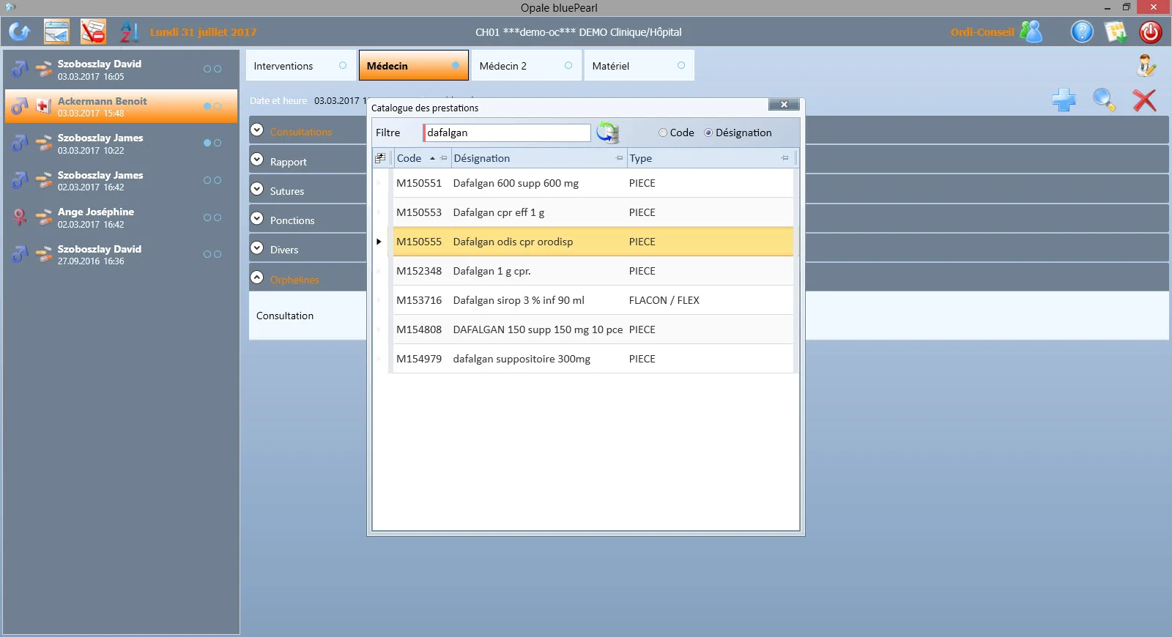
Task: Switch to the Interventions tab
Action: [300, 65]
